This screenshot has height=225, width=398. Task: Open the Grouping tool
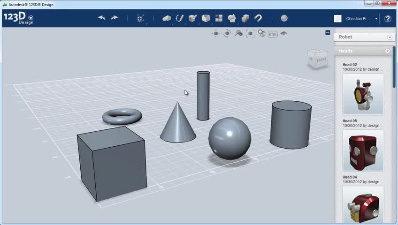click(x=232, y=18)
